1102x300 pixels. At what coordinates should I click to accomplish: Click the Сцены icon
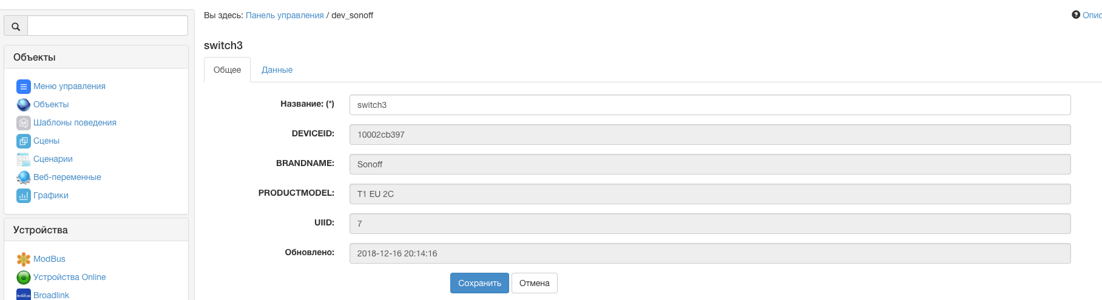click(23, 141)
